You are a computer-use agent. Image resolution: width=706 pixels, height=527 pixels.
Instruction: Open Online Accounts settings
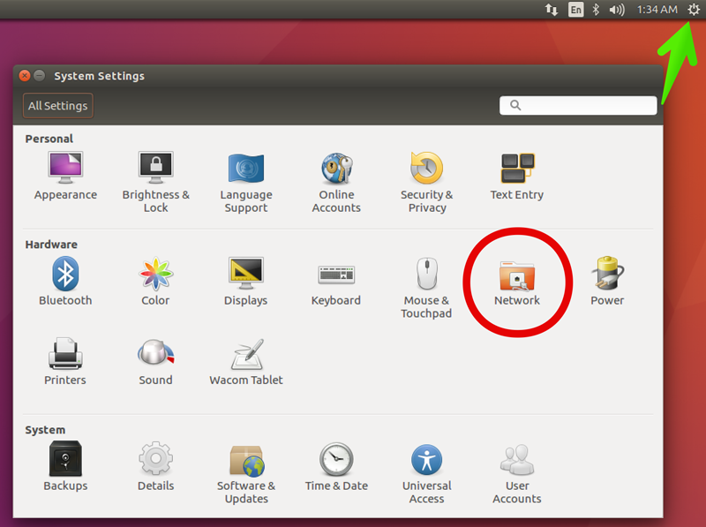(x=336, y=183)
